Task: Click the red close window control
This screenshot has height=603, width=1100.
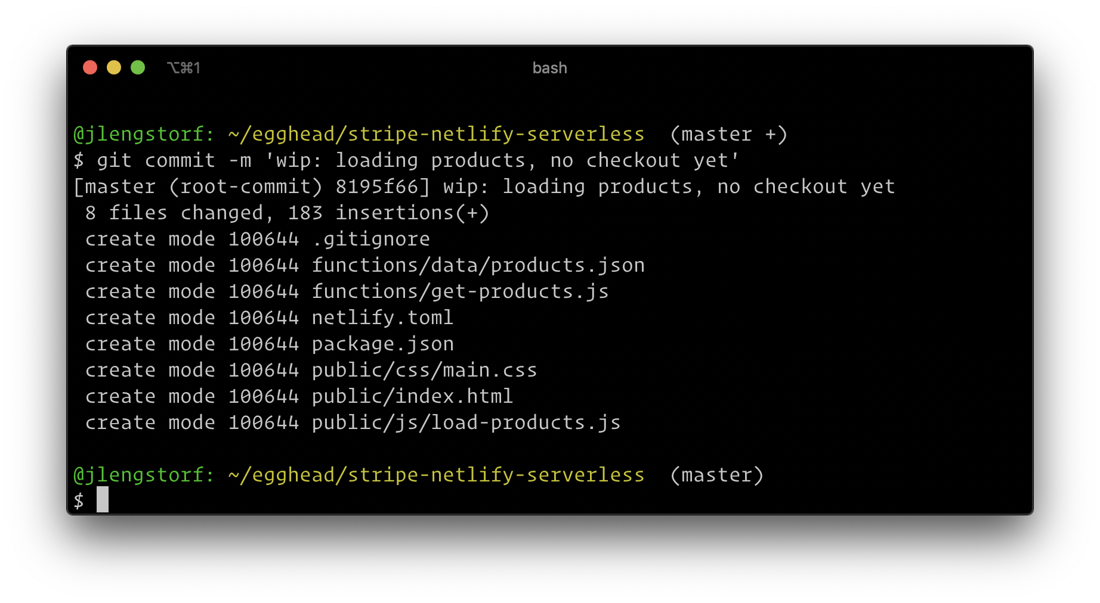Action: (x=89, y=67)
